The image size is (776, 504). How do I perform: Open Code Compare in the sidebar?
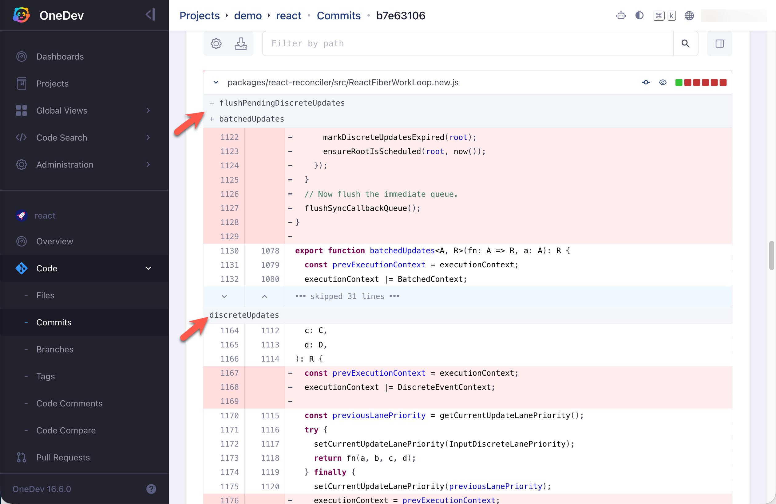66,430
